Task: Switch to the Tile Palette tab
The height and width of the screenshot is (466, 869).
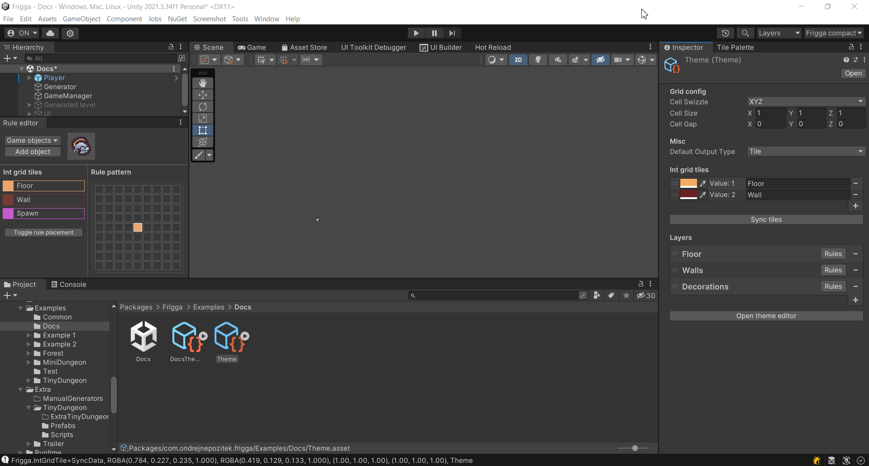Action: point(735,47)
